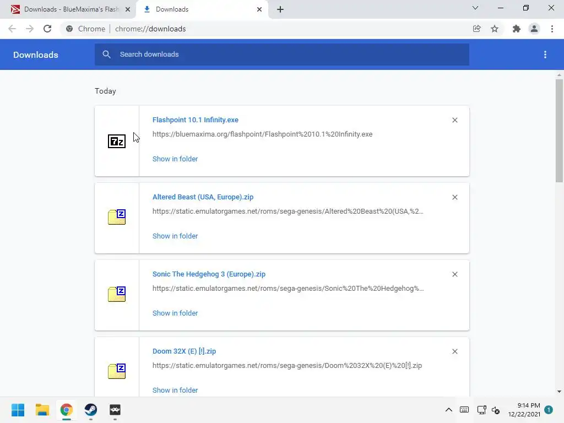Click the touch keyboard tray icon

pyautogui.click(x=464, y=410)
